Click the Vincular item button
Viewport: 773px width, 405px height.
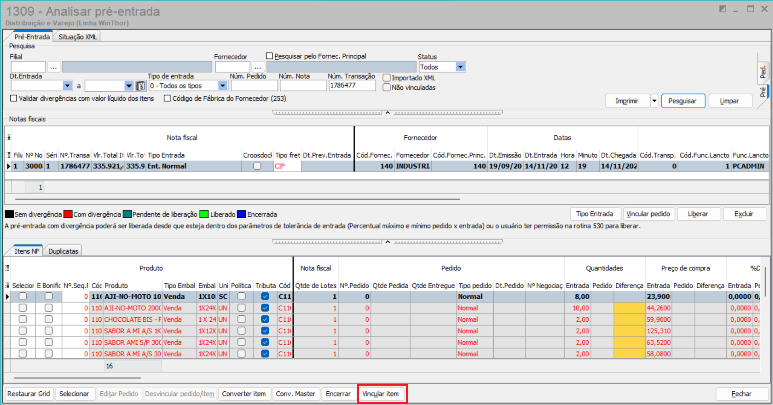pos(381,394)
